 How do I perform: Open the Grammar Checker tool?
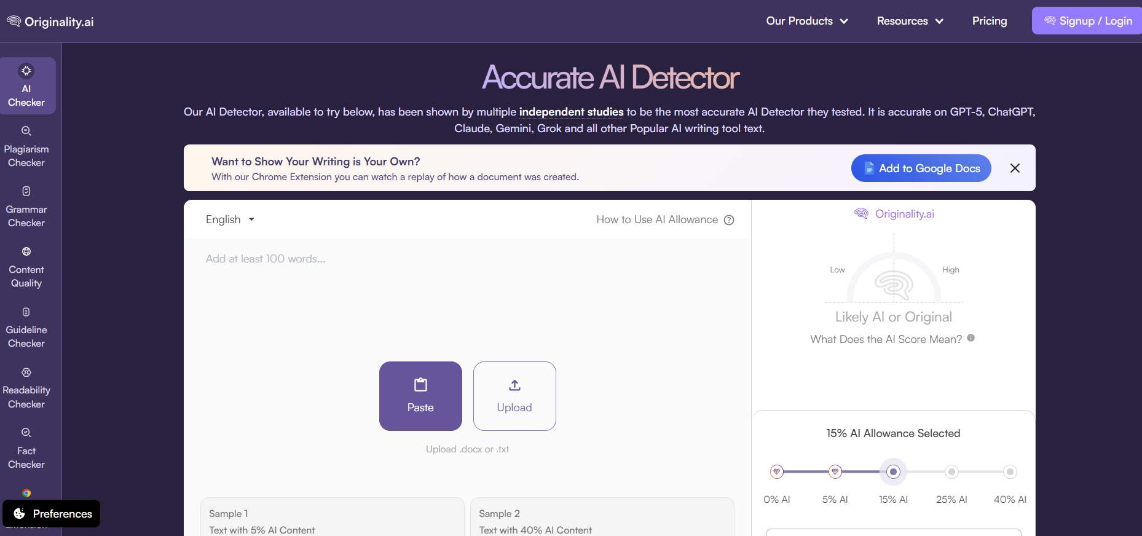pyautogui.click(x=26, y=207)
